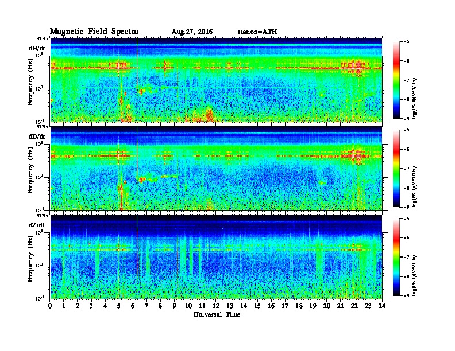The height and width of the screenshot is (351, 455).
Task: Click hour "7" on the Universal Time axis
Action: (147, 306)
